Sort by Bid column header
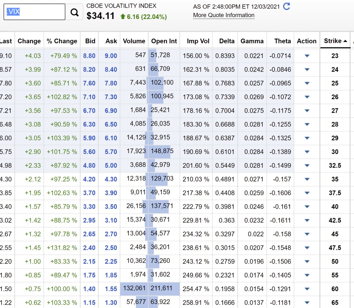The image size is (354, 308). tap(90, 41)
